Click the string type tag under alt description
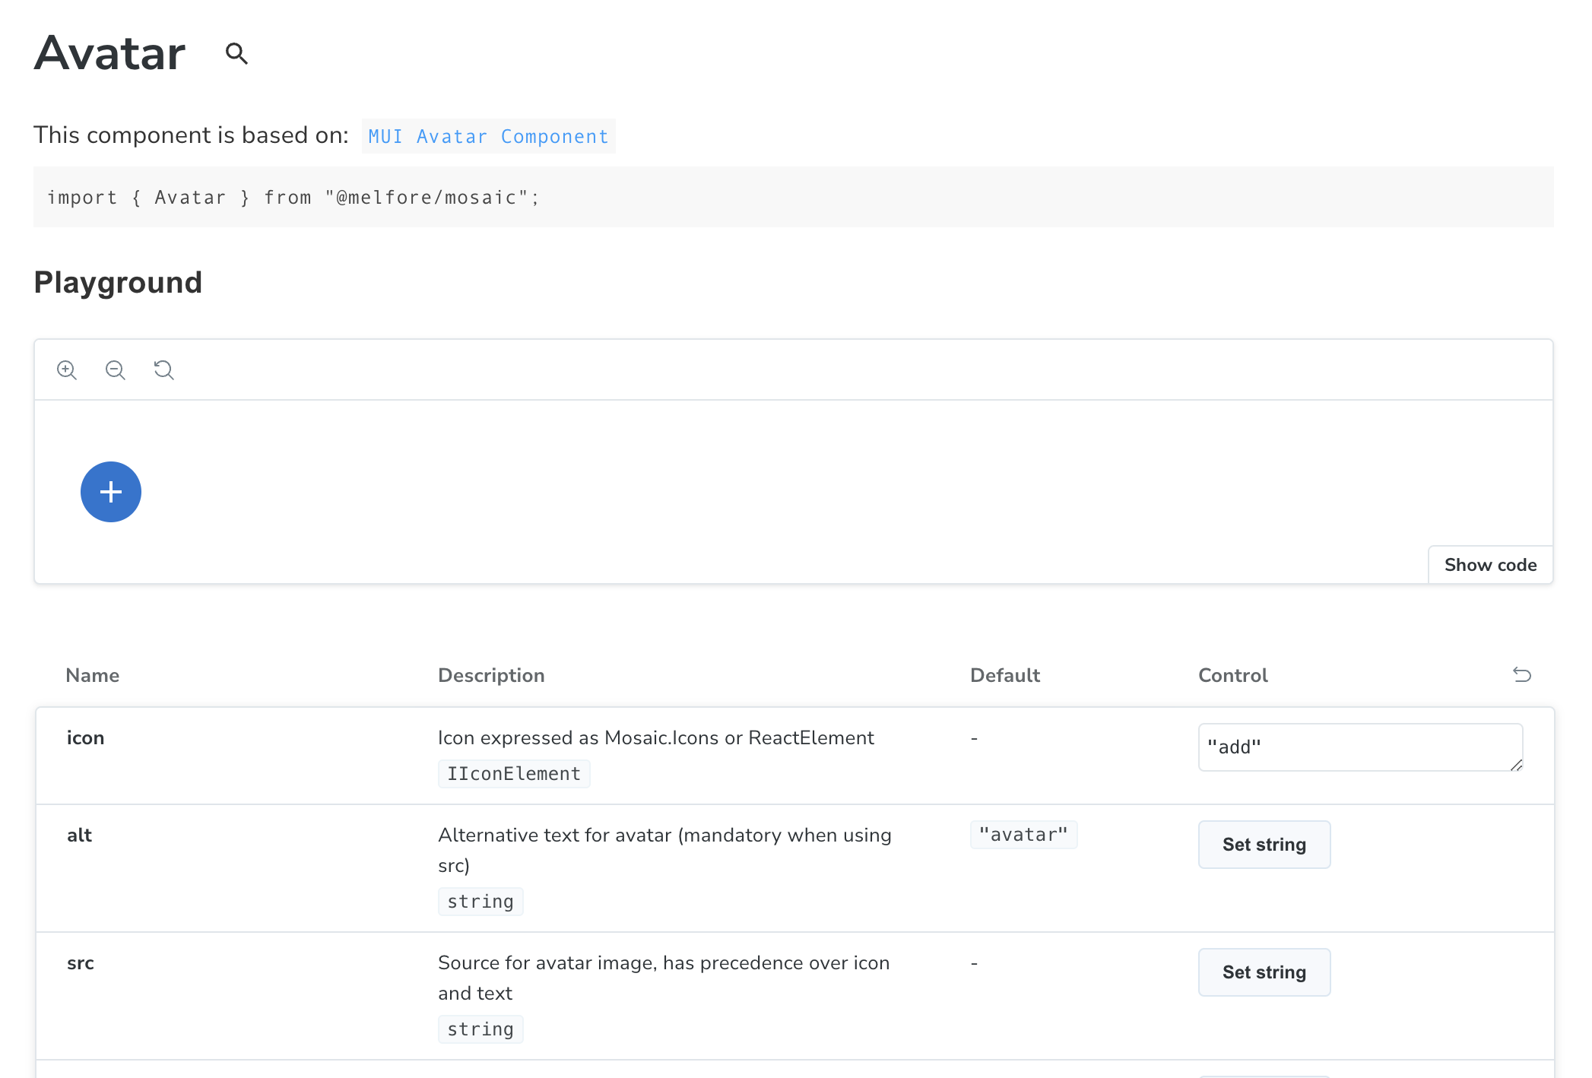This screenshot has height=1078, width=1592. click(x=480, y=902)
